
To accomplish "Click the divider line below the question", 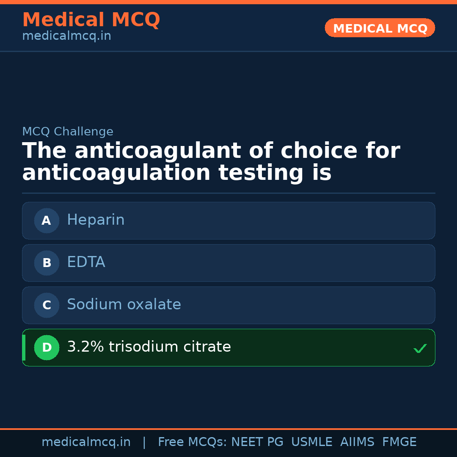I will click(228, 193).
